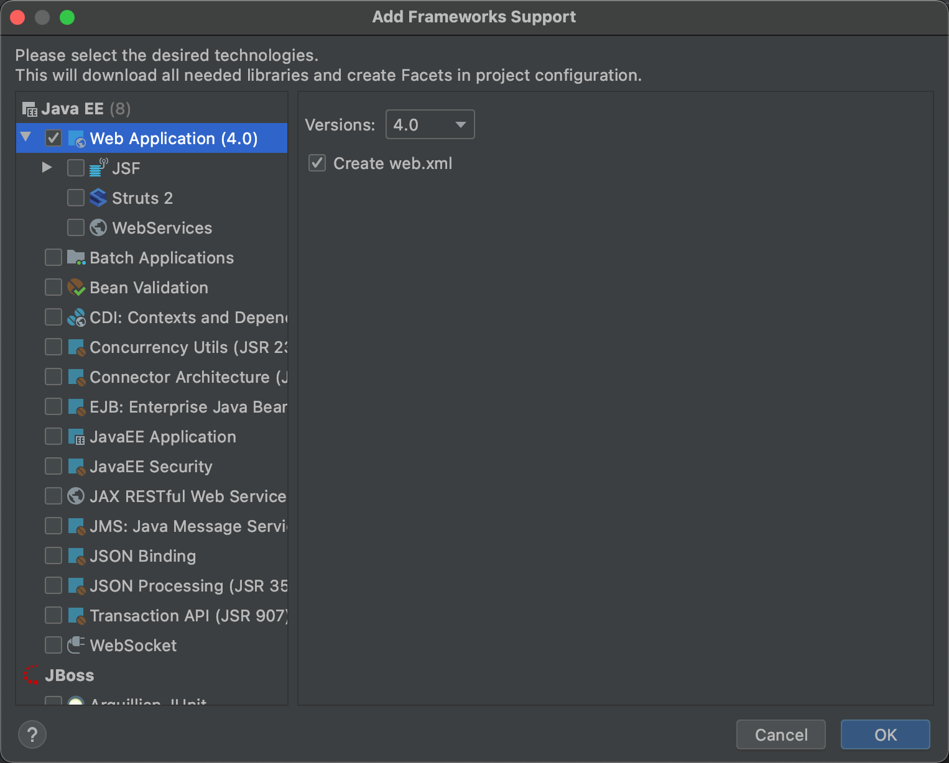Viewport: 949px width, 763px height.
Task: Toggle the Create web.xml checkbox
Action: (317, 163)
